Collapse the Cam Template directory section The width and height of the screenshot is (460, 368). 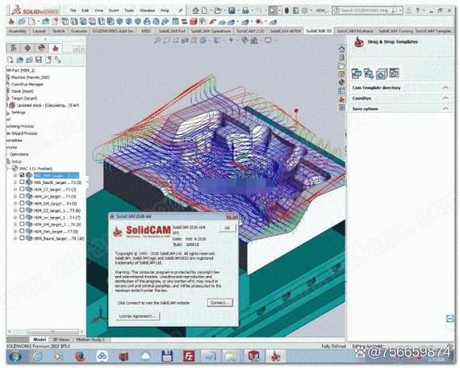(x=445, y=88)
